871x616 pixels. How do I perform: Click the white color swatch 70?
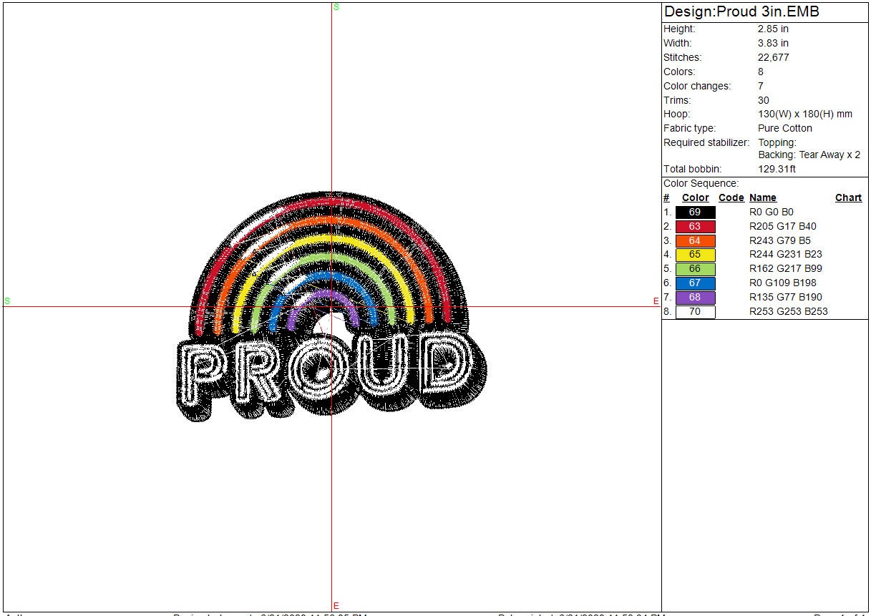coord(695,312)
